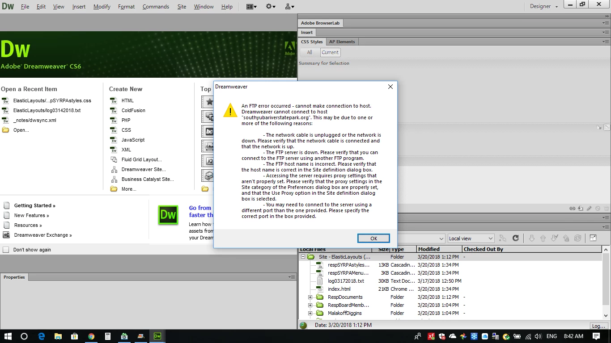Viewport: 611px width, 343px height.
Task: Open the Site menu
Action: (182, 7)
